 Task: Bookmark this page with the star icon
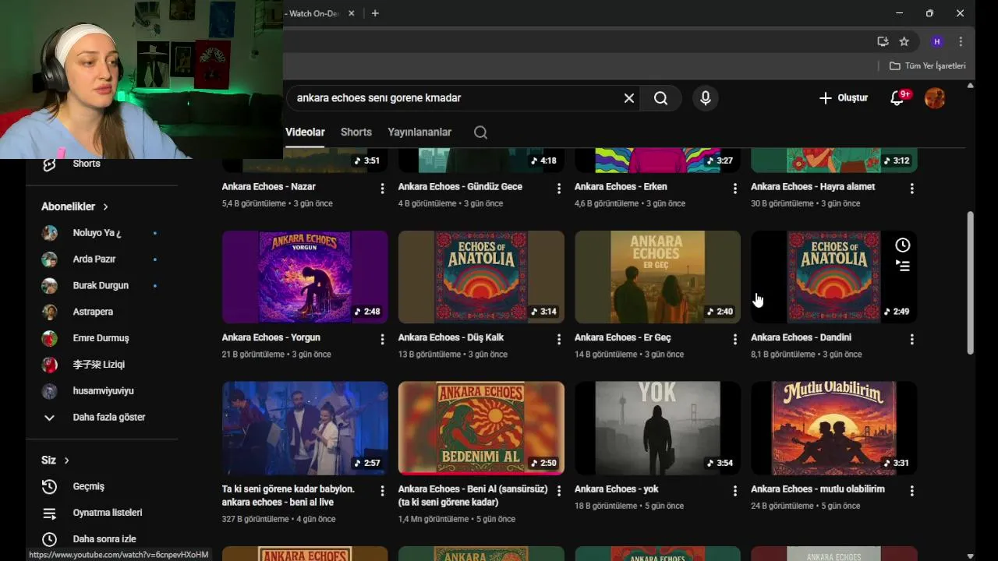[x=904, y=41]
